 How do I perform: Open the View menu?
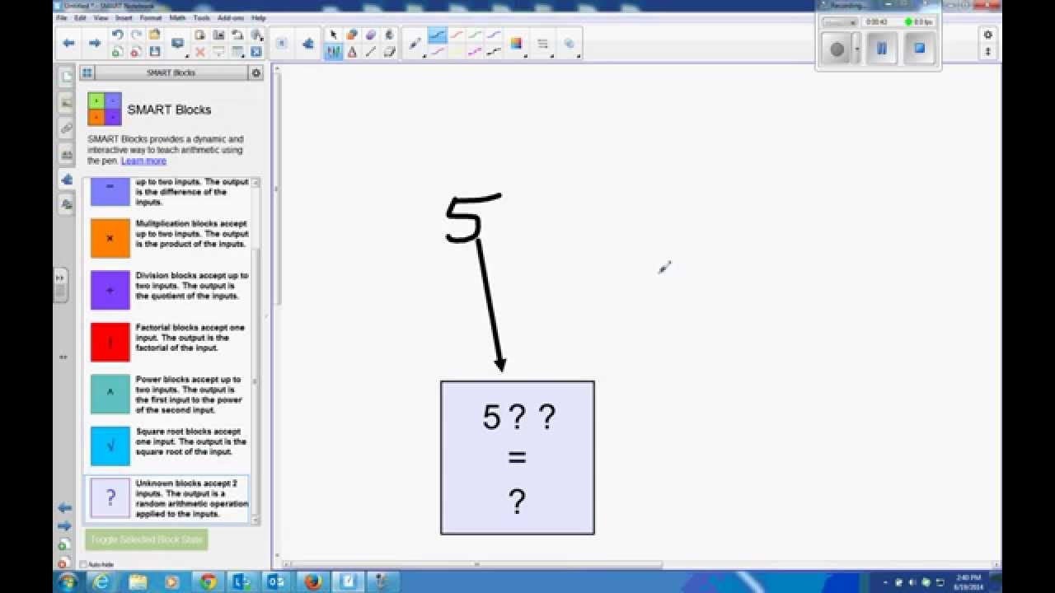[101, 17]
